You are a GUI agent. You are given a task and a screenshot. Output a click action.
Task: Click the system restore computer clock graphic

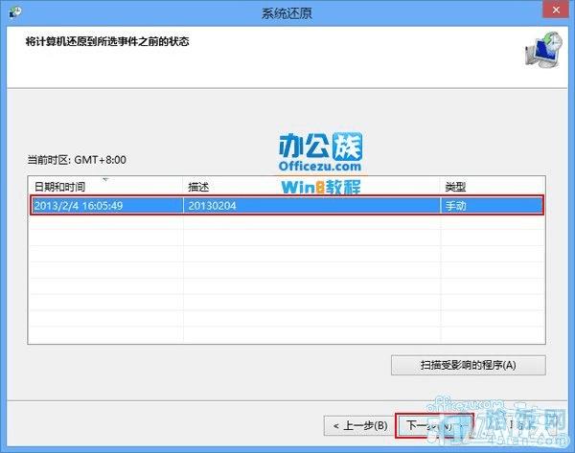[543, 50]
